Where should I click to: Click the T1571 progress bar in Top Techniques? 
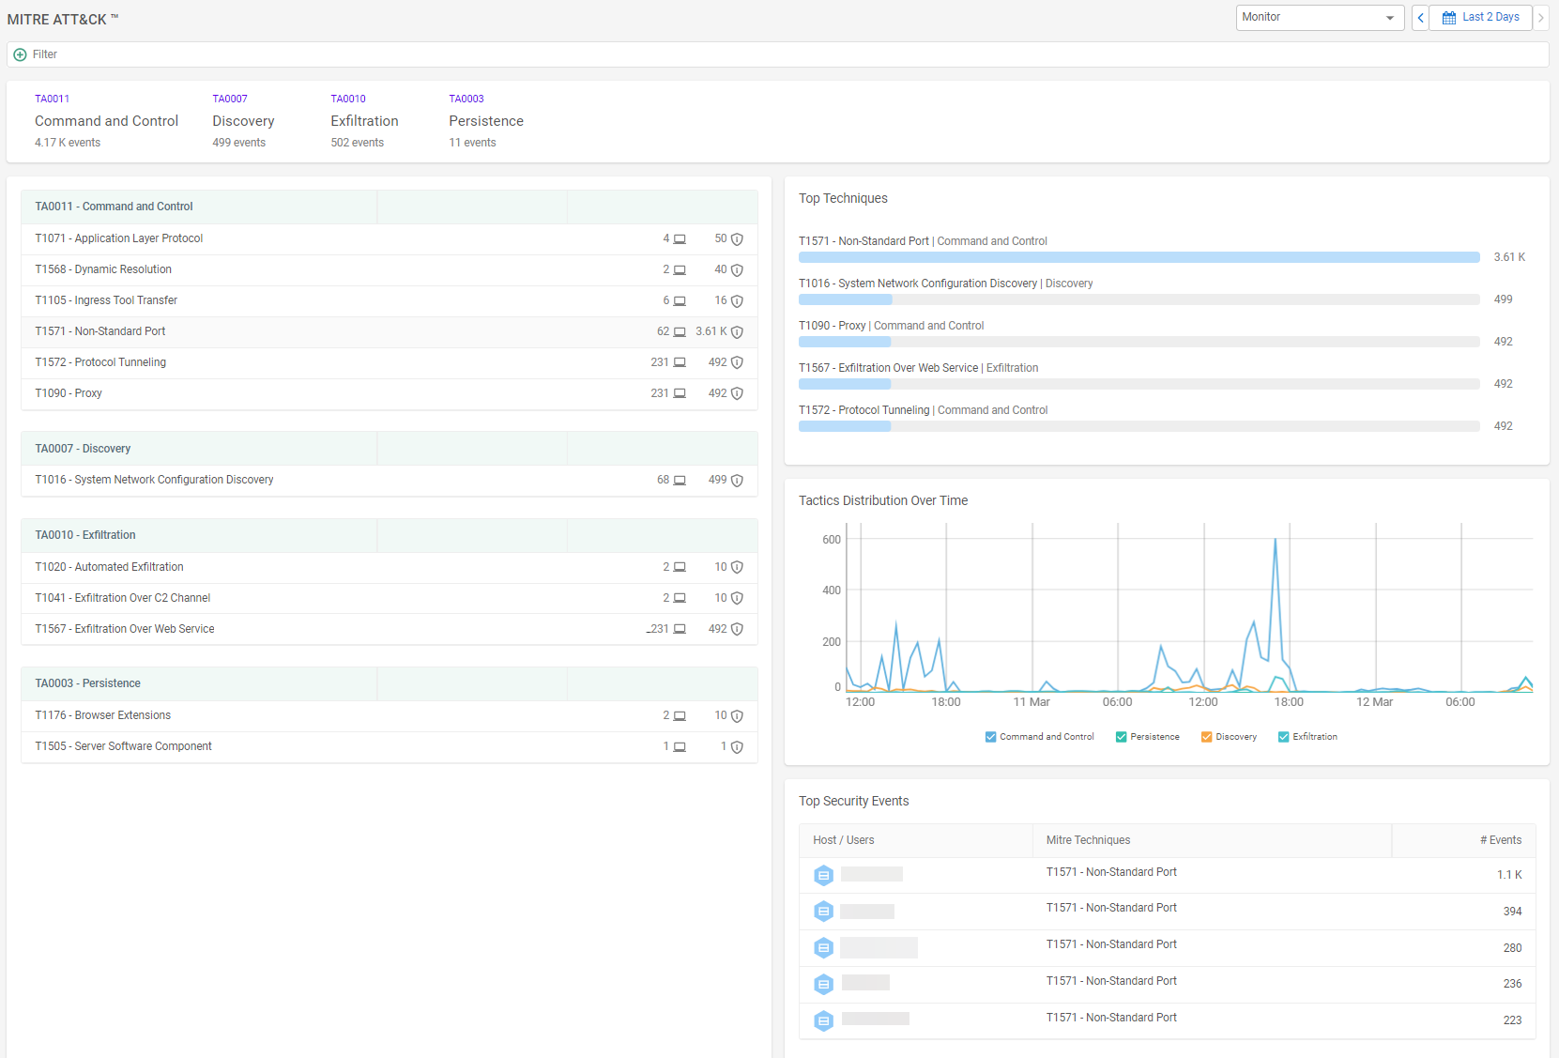1139,256
